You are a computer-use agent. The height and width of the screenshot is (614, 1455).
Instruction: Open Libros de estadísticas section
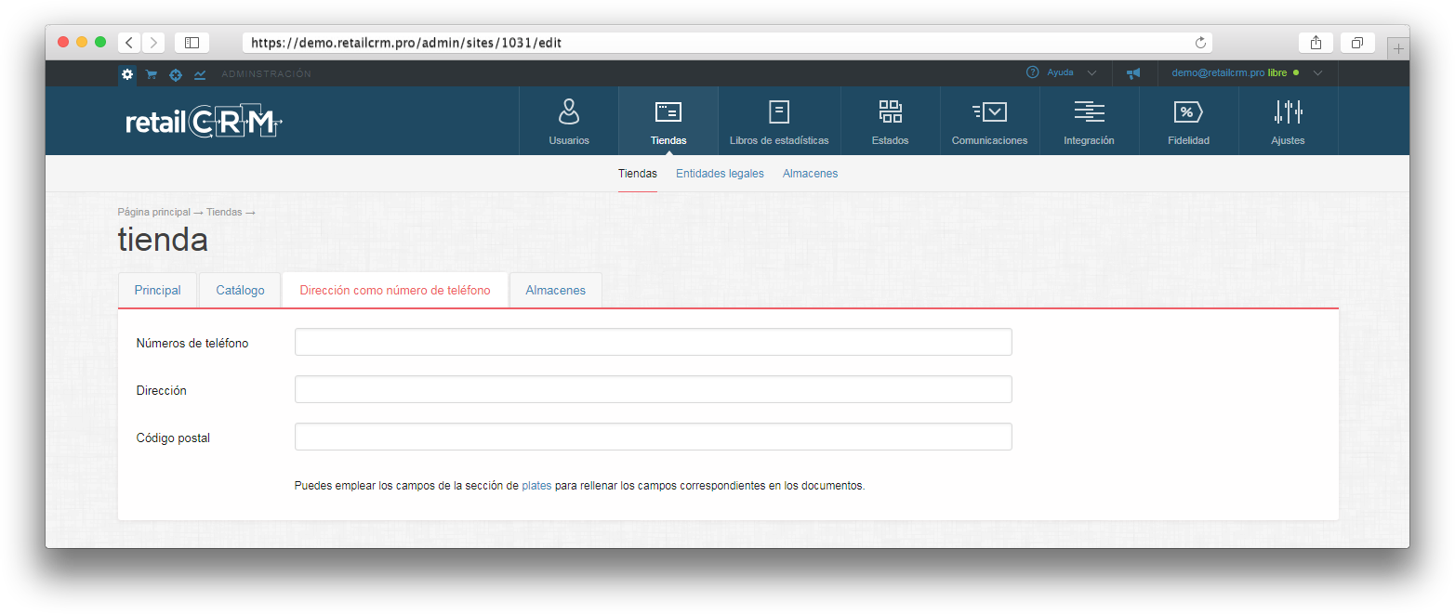tap(779, 121)
